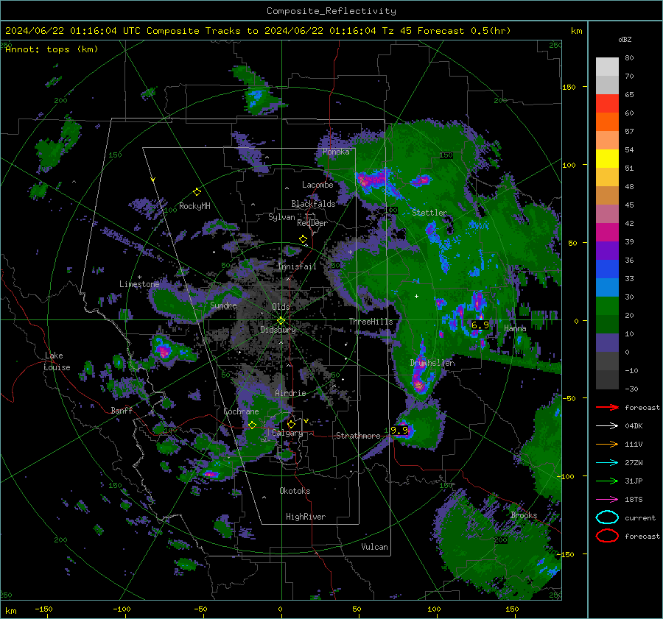Click the Brooks label
Screen dimensions: 663x619
point(524,515)
